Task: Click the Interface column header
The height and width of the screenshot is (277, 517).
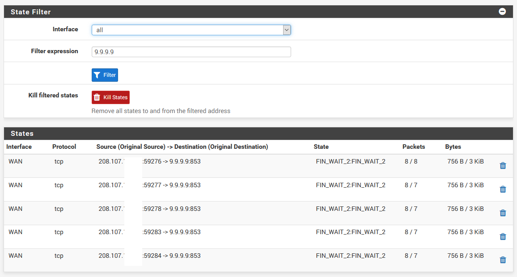Action: click(19, 147)
